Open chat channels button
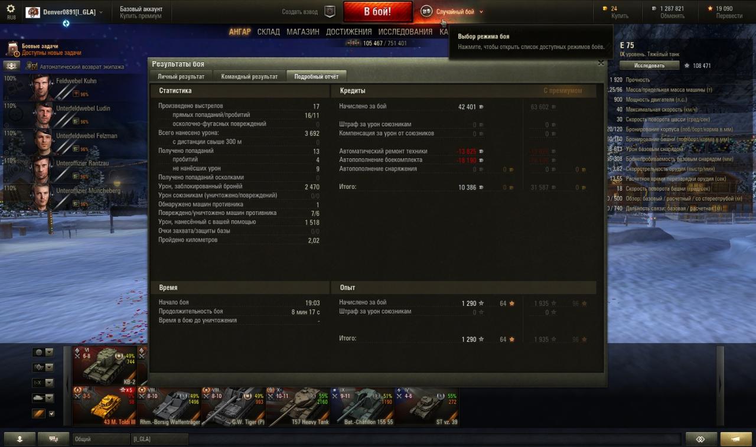The image size is (756, 447). pos(53,439)
